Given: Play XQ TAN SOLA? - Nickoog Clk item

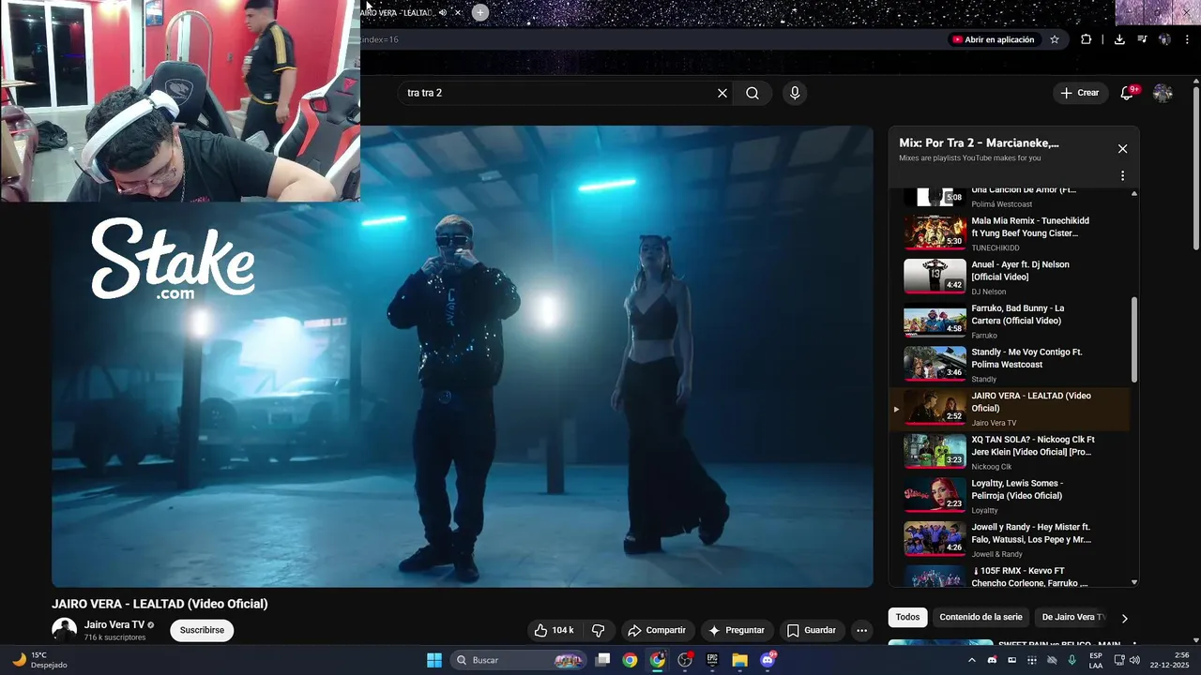Looking at the screenshot, I should pyautogui.click(x=1009, y=452).
